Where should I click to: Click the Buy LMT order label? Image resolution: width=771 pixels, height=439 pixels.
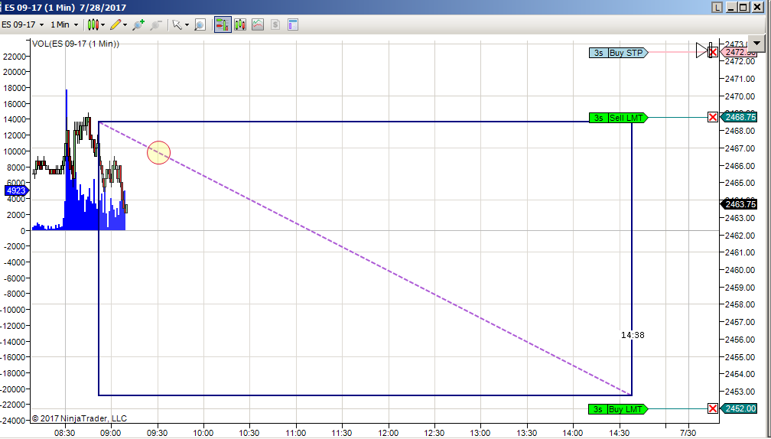click(x=627, y=409)
